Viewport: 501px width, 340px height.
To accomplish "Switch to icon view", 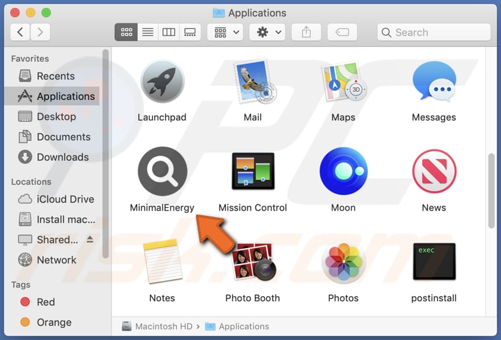I will pyautogui.click(x=126, y=32).
